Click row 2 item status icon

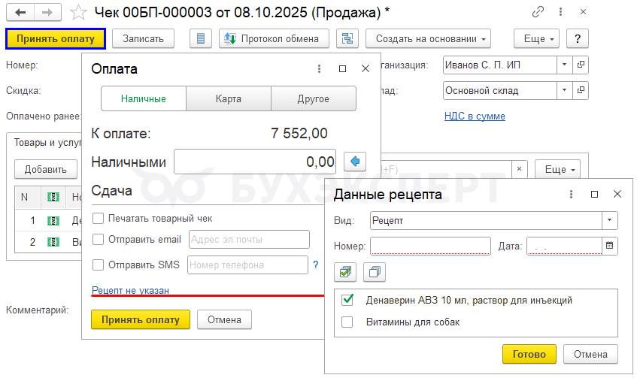tap(53, 243)
